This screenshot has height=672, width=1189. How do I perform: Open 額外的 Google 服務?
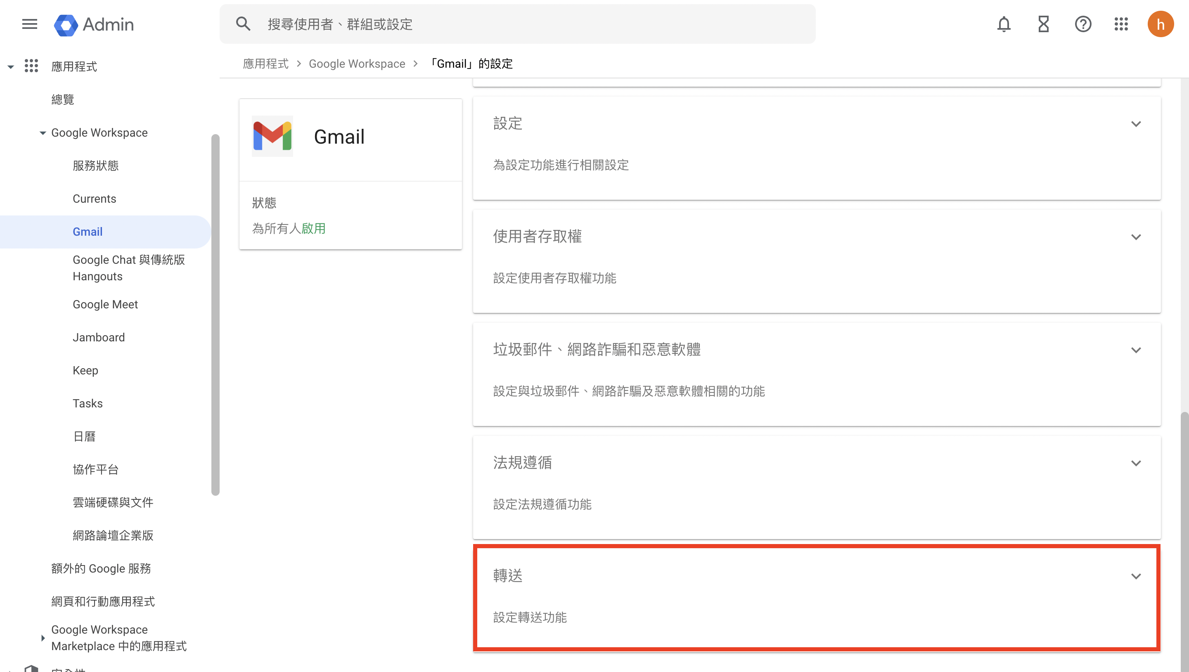click(x=101, y=568)
